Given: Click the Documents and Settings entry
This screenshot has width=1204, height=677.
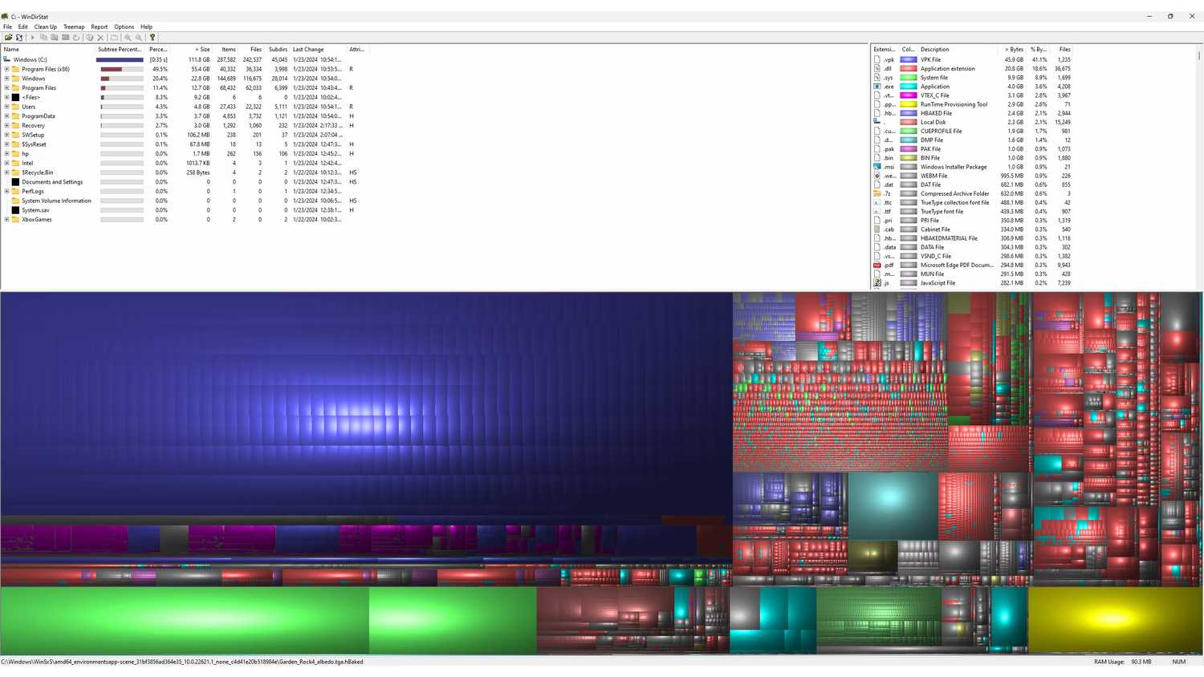Looking at the screenshot, I should tap(52, 182).
